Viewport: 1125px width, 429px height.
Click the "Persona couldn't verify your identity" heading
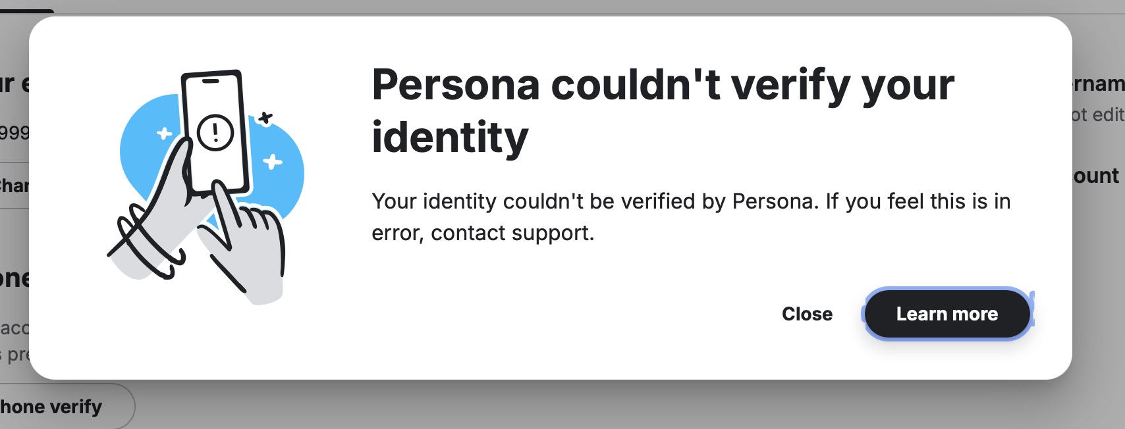click(x=662, y=111)
